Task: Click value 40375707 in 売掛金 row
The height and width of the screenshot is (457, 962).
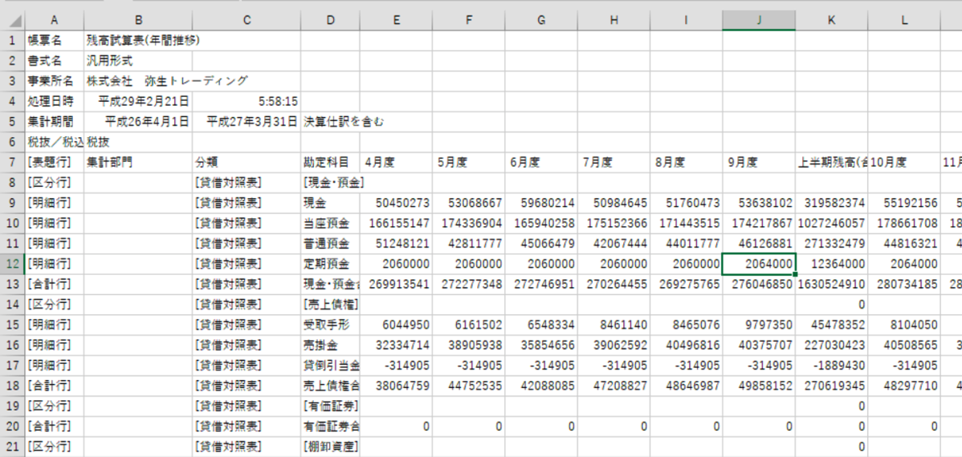Action: [x=759, y=346]
